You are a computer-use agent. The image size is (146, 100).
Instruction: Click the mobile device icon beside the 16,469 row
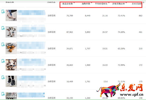point(3,78)
